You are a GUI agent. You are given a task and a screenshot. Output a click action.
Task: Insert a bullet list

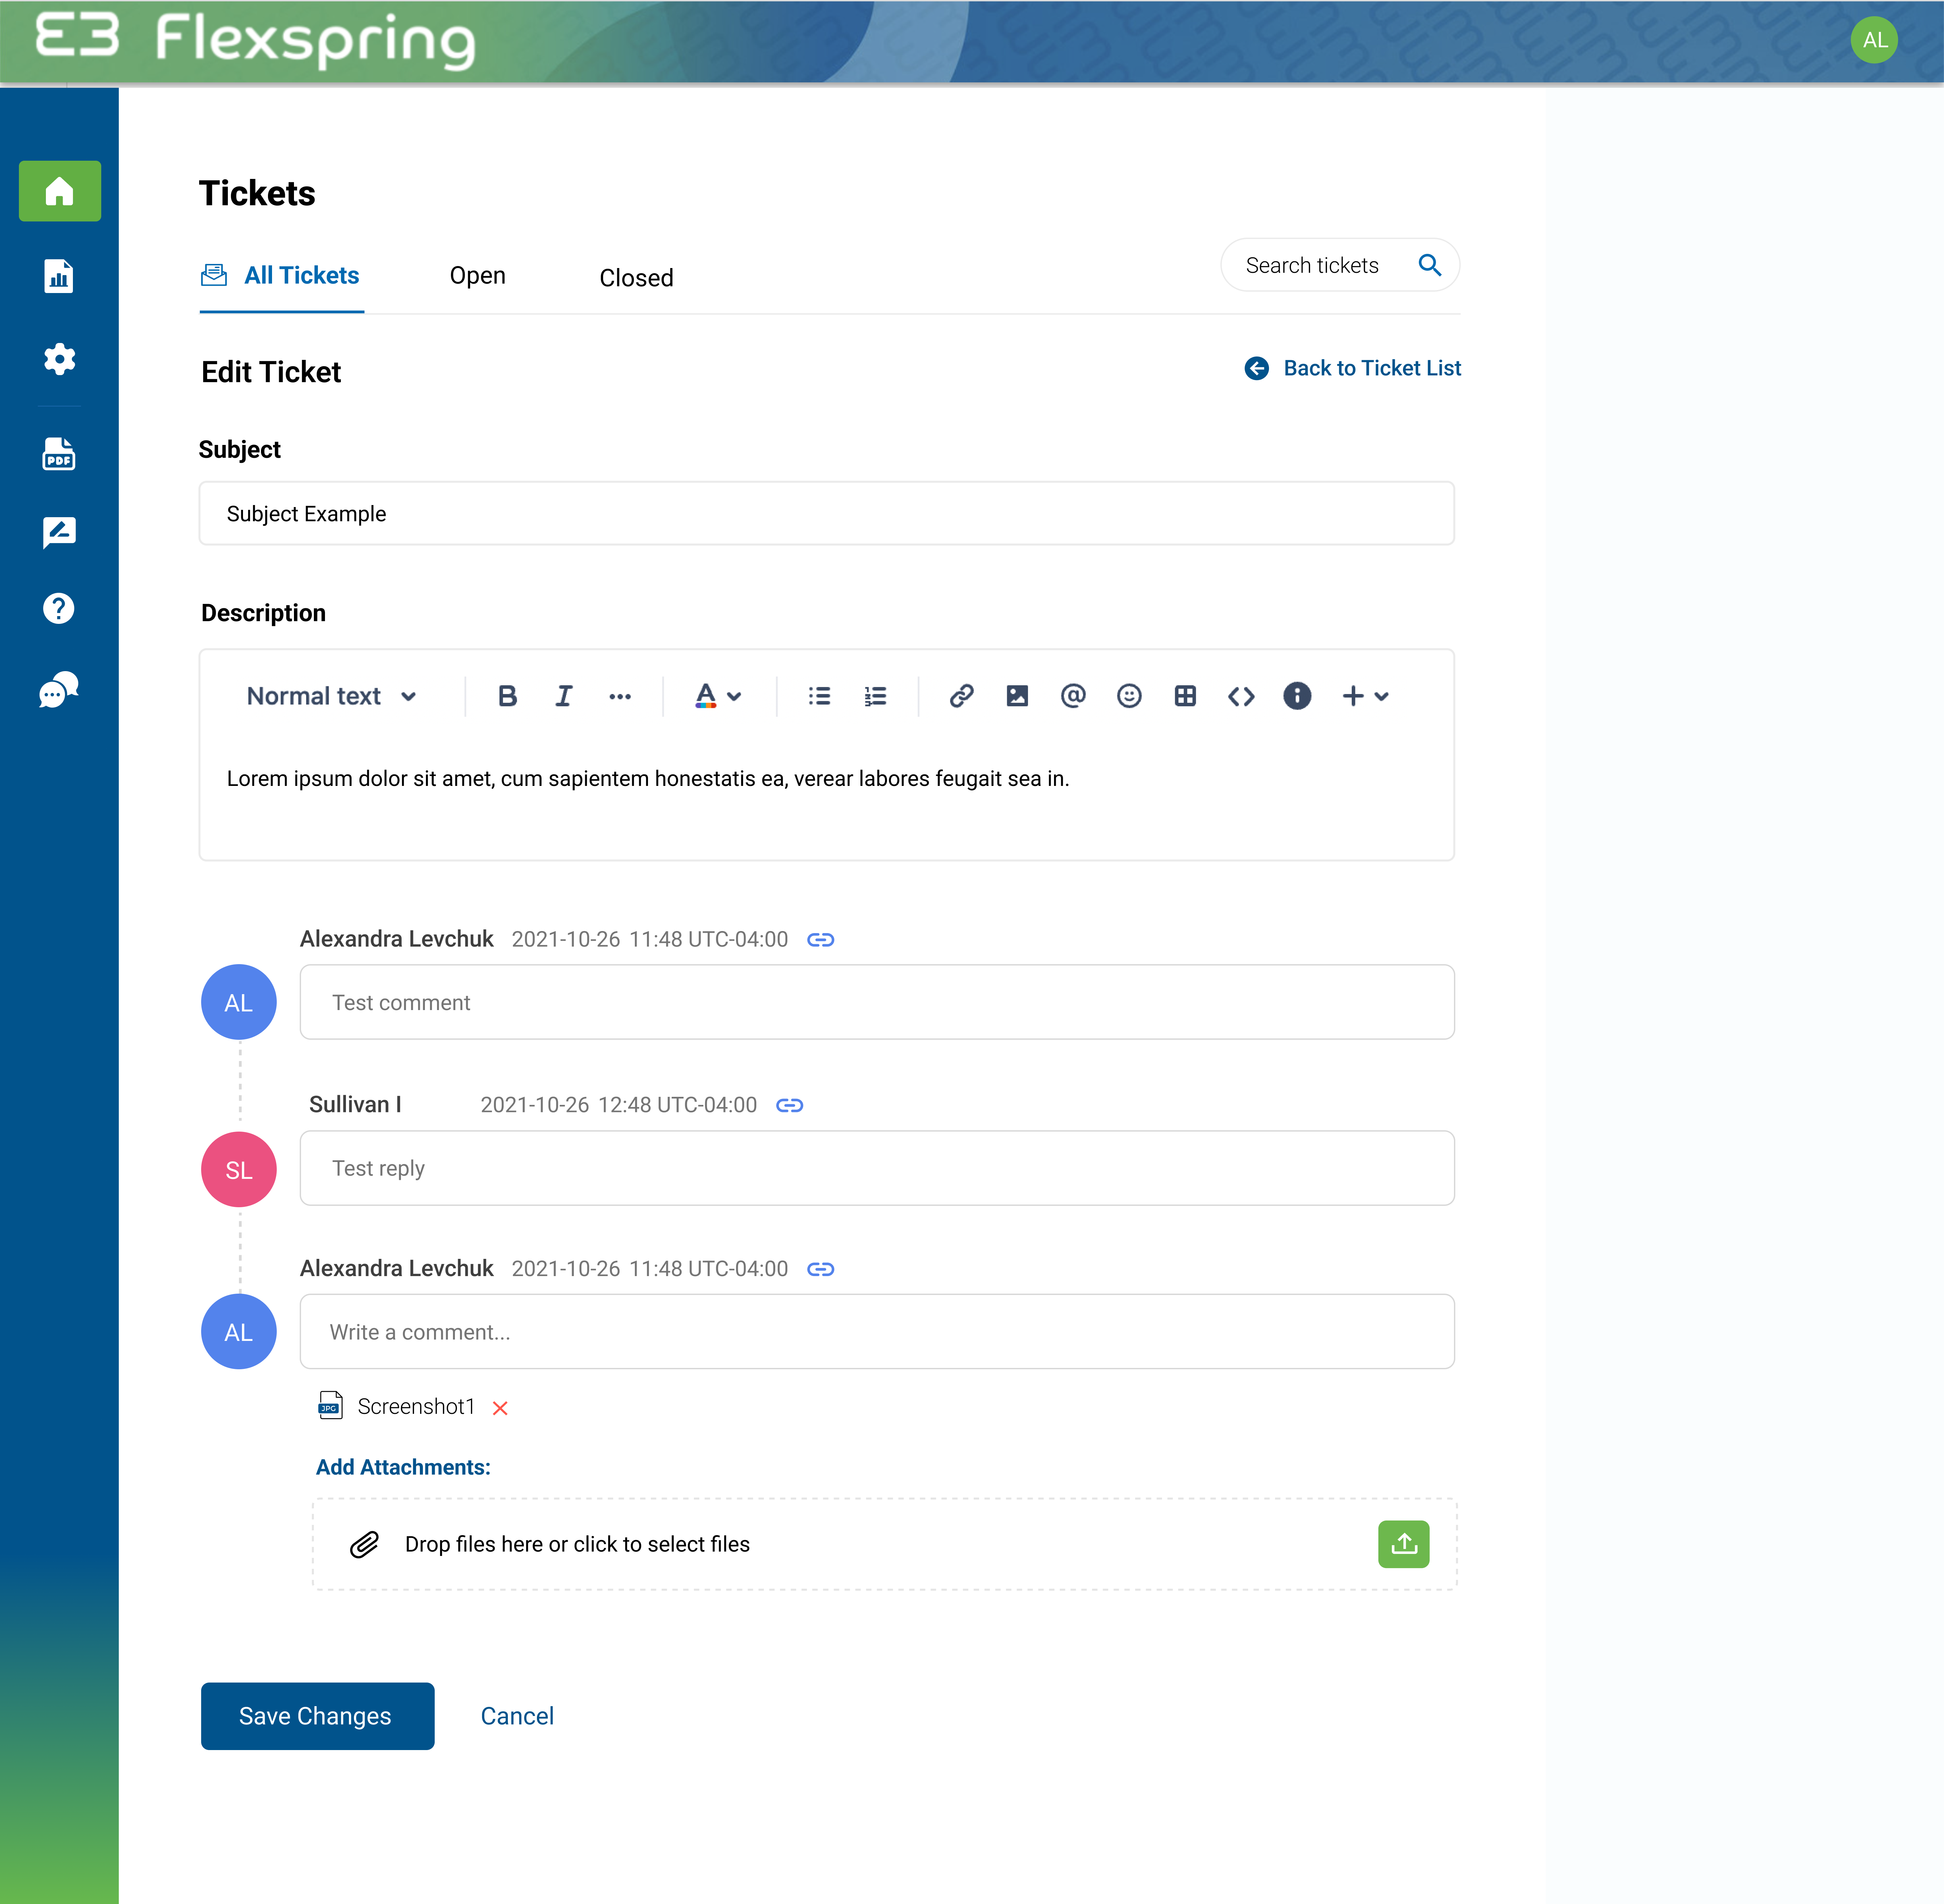pos(819,696)
